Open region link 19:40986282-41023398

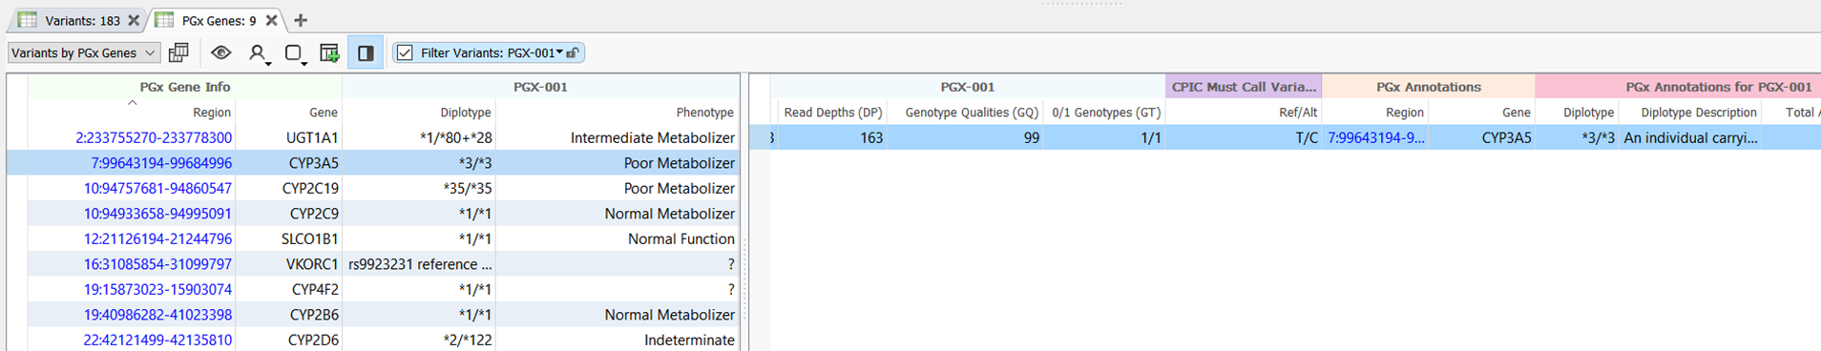pyautogui.click(x=157, y=315)
